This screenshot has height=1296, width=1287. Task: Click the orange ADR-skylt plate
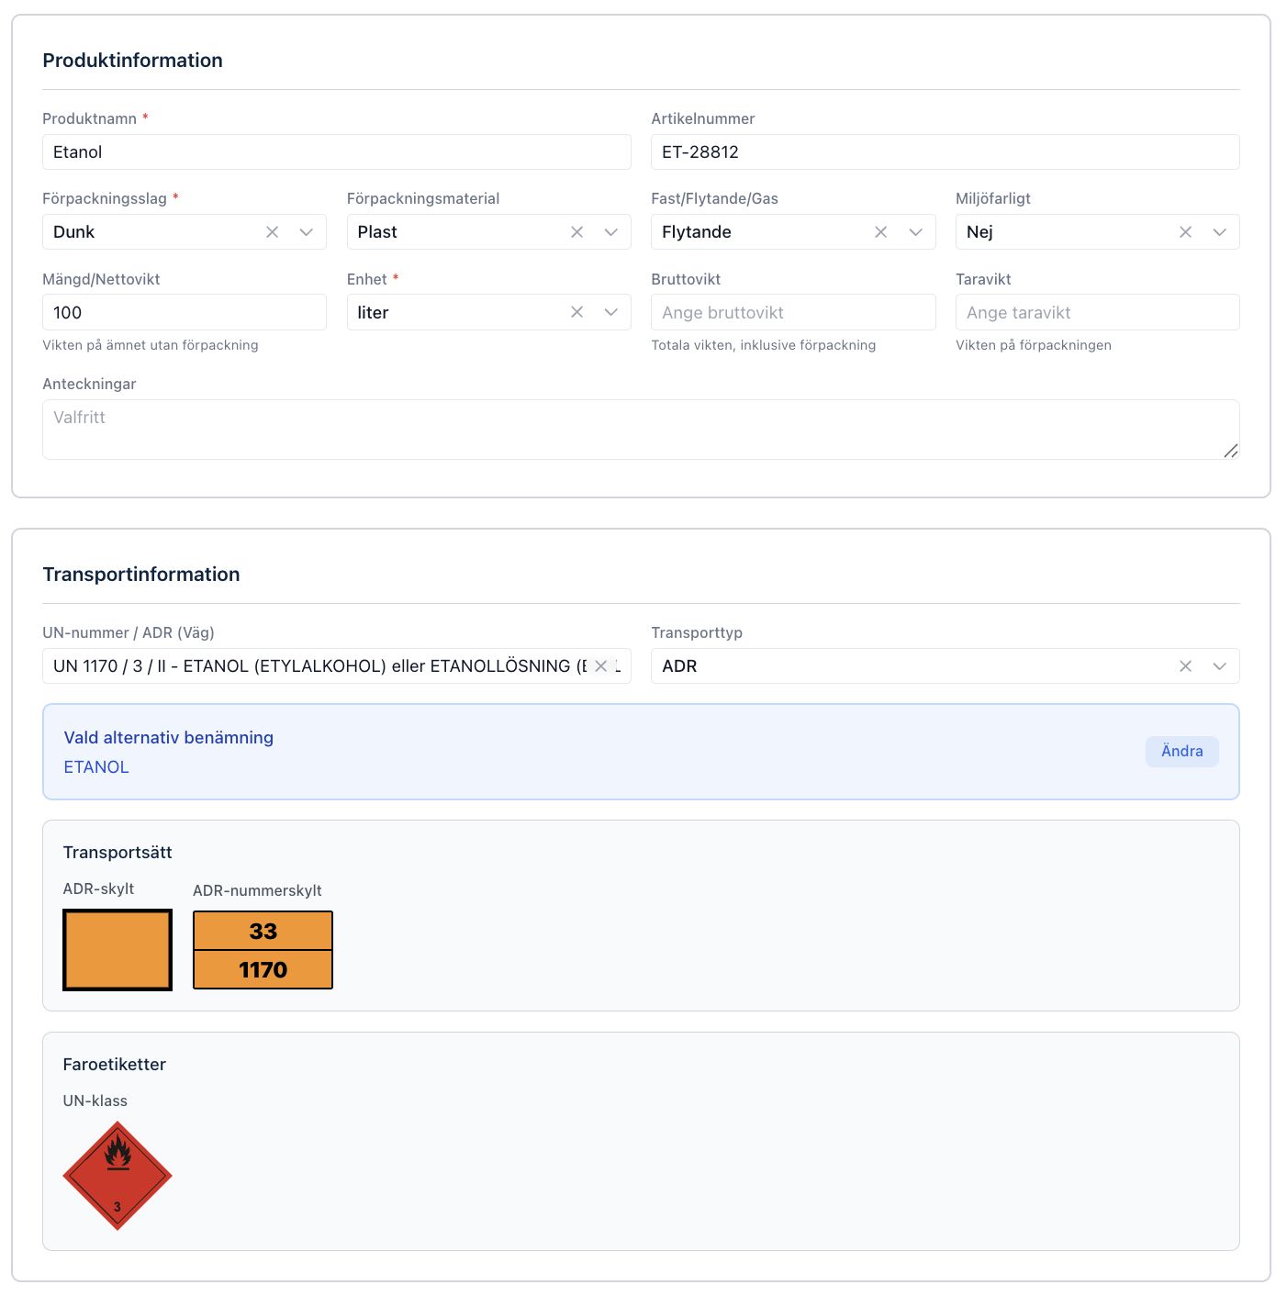point(118,950)
